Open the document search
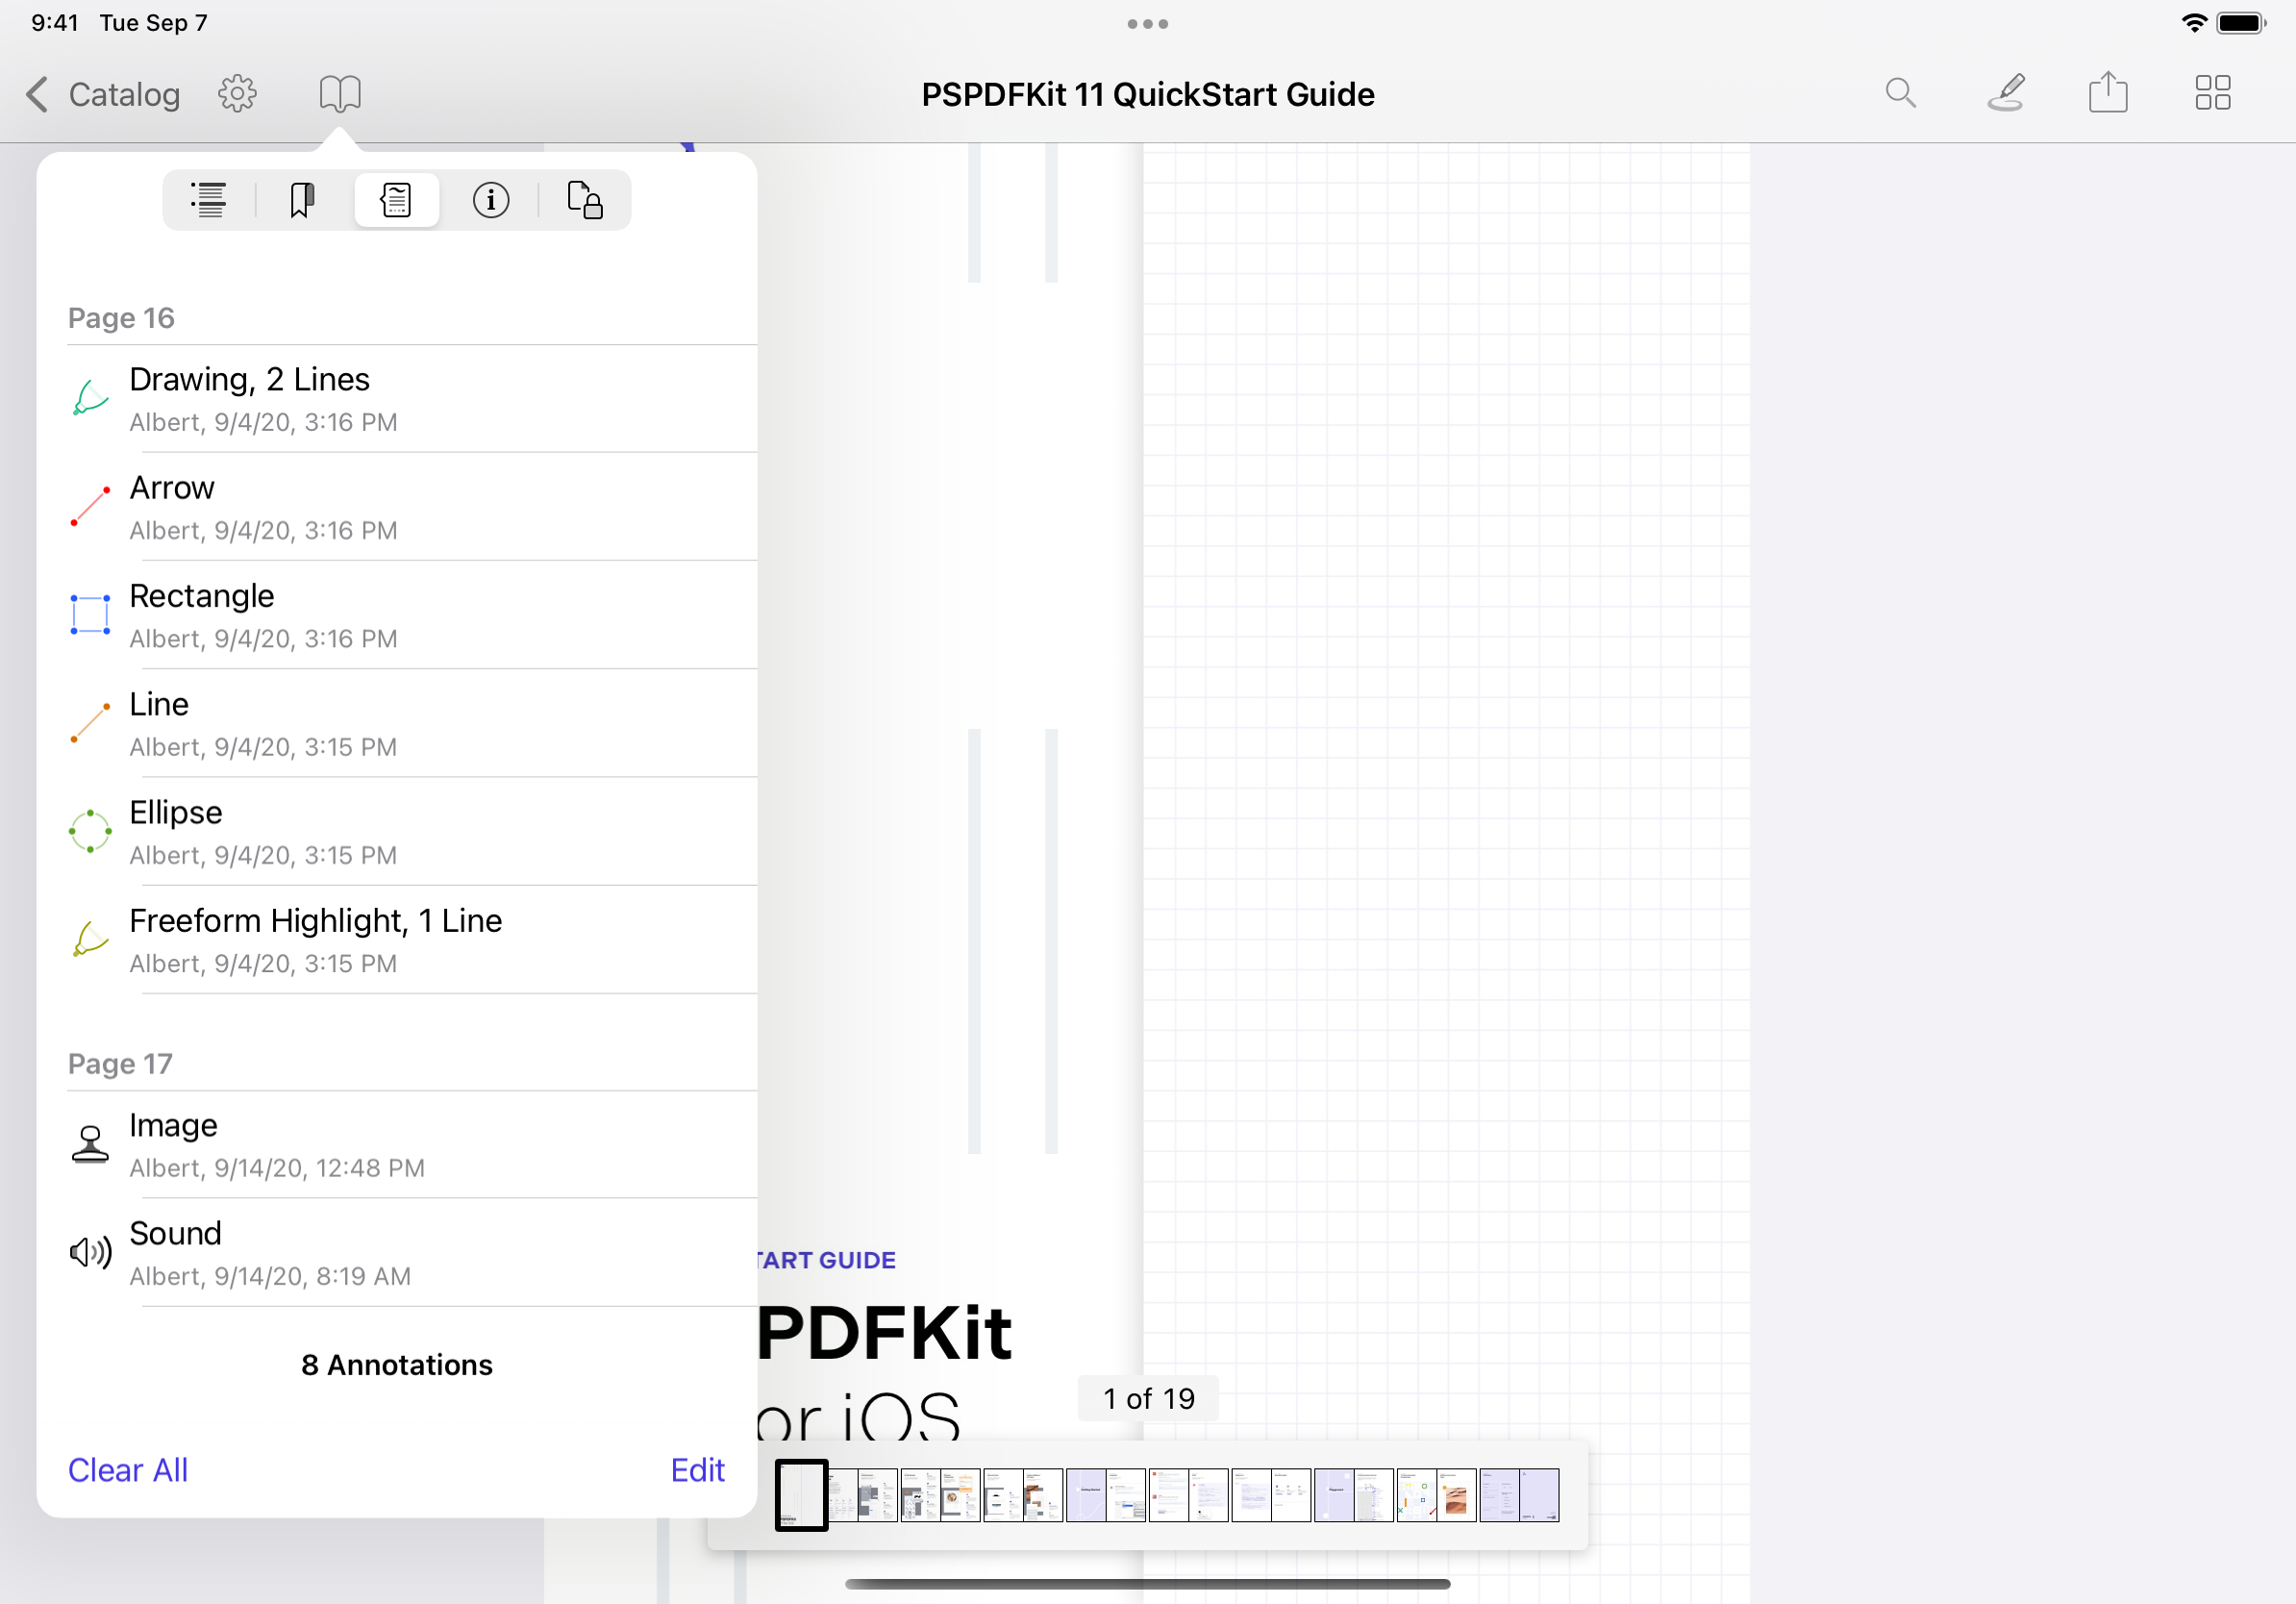The height and width of the screenshot is (1604, 2296). [1901, 93]
